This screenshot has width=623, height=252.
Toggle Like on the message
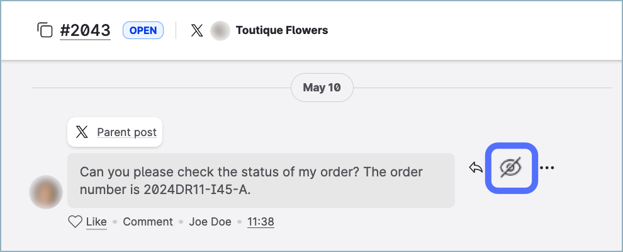96,222
